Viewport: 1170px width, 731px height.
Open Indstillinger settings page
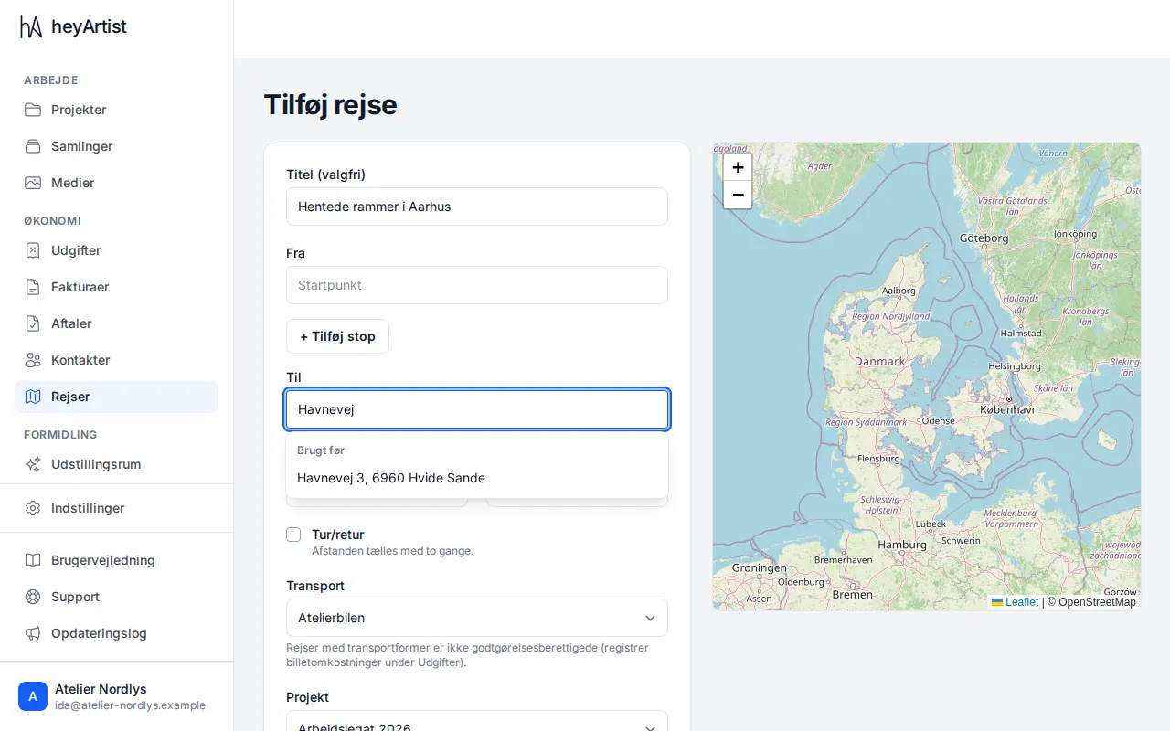pyautogui.click(x=116, y=508)
